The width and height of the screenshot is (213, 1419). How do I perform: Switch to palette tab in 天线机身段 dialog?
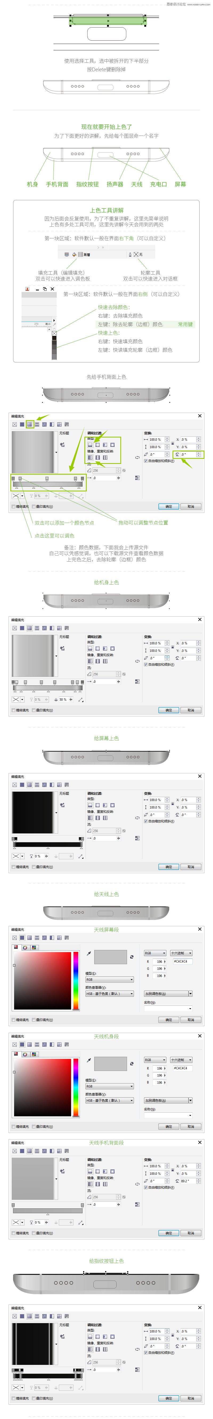tap(34, 1054)
